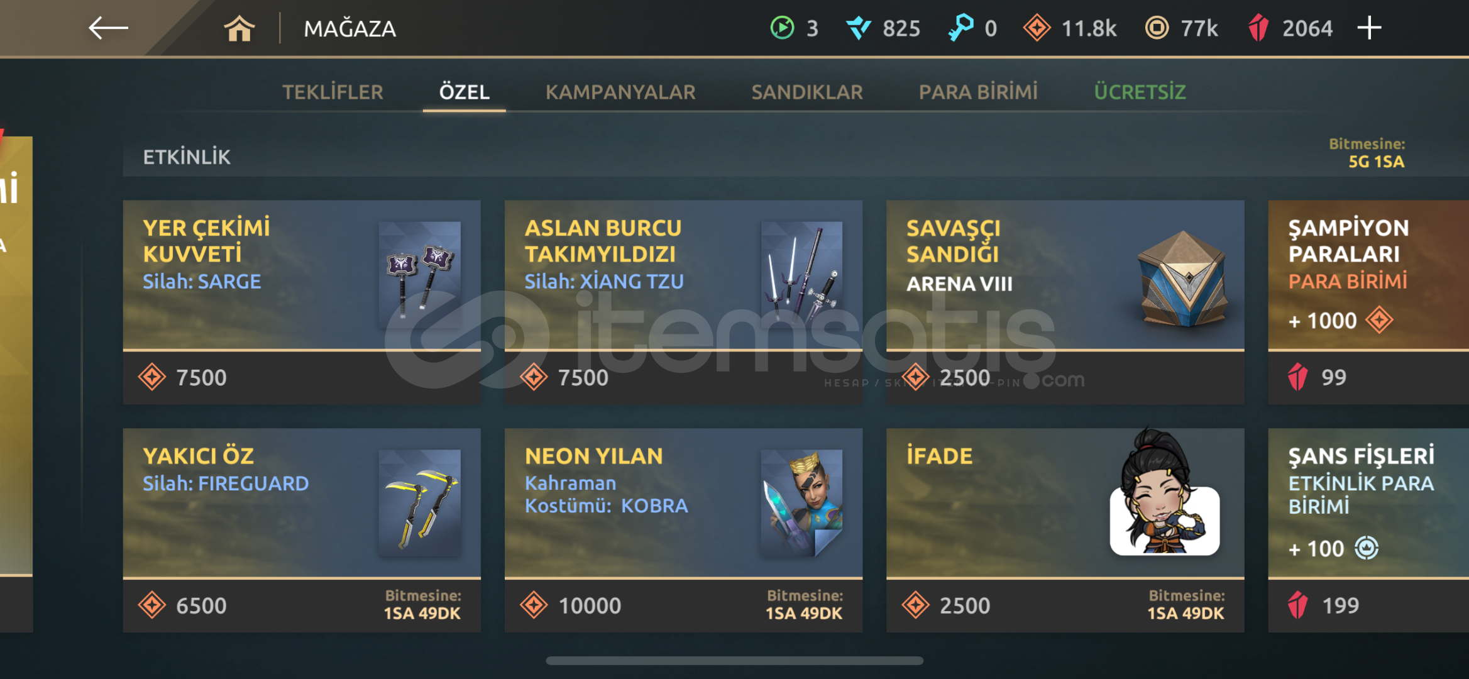Click the horizontal scrollbar at bottom

click(734, 661)
